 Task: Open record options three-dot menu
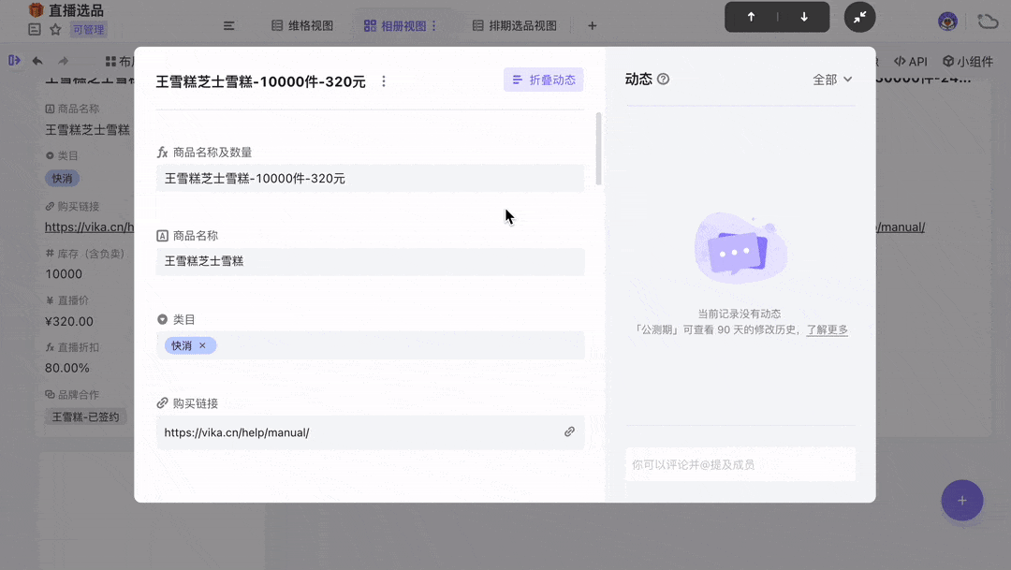[x=384, y=81]
